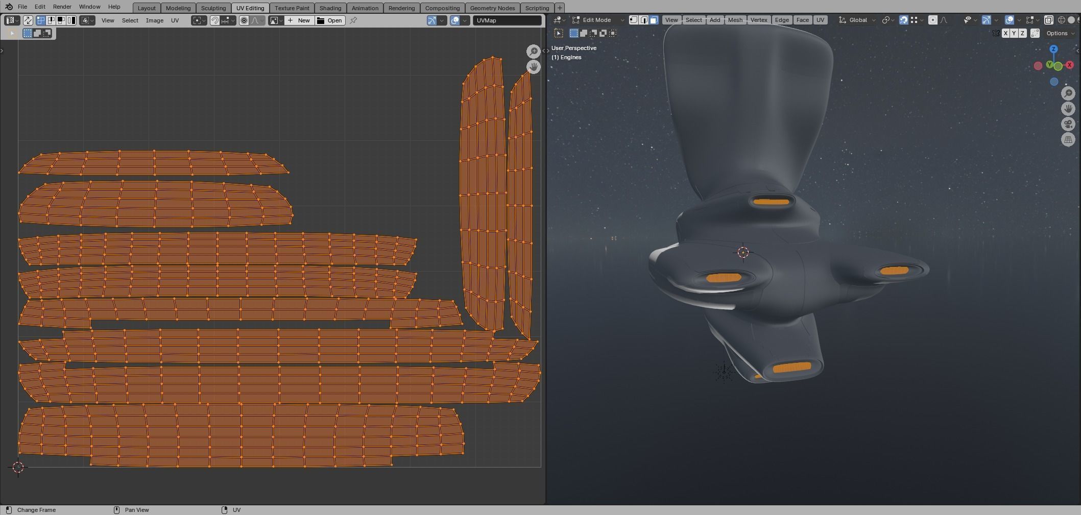
Task: Open Edit Mode dropdown in 3D viewport
Action: point(598,20)
